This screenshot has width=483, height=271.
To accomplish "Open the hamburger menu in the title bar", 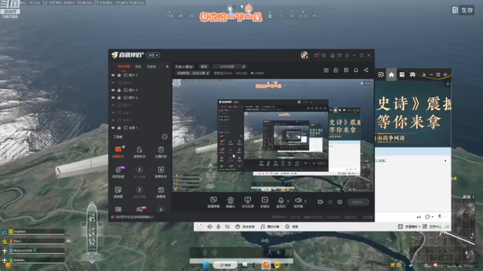I will coord(347,55).
